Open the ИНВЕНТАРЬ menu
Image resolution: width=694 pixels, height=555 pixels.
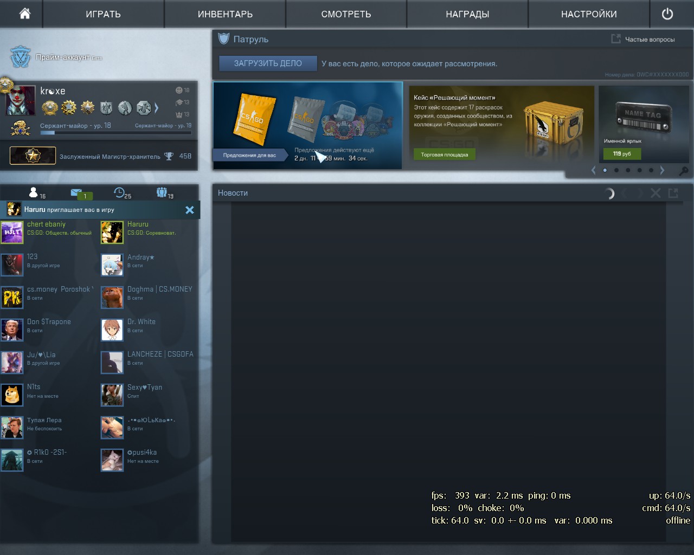click(x=225, y=14)
